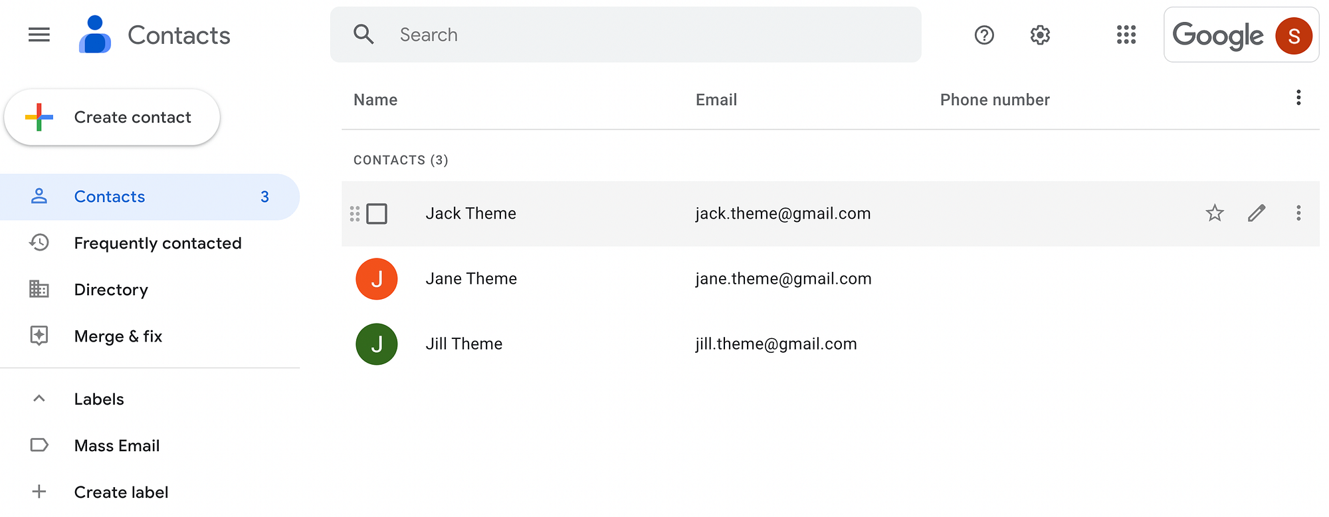This screenshot has height=517, width=1329.
Task: Open the Merge & fix section
Action: (x=118, y=336)
